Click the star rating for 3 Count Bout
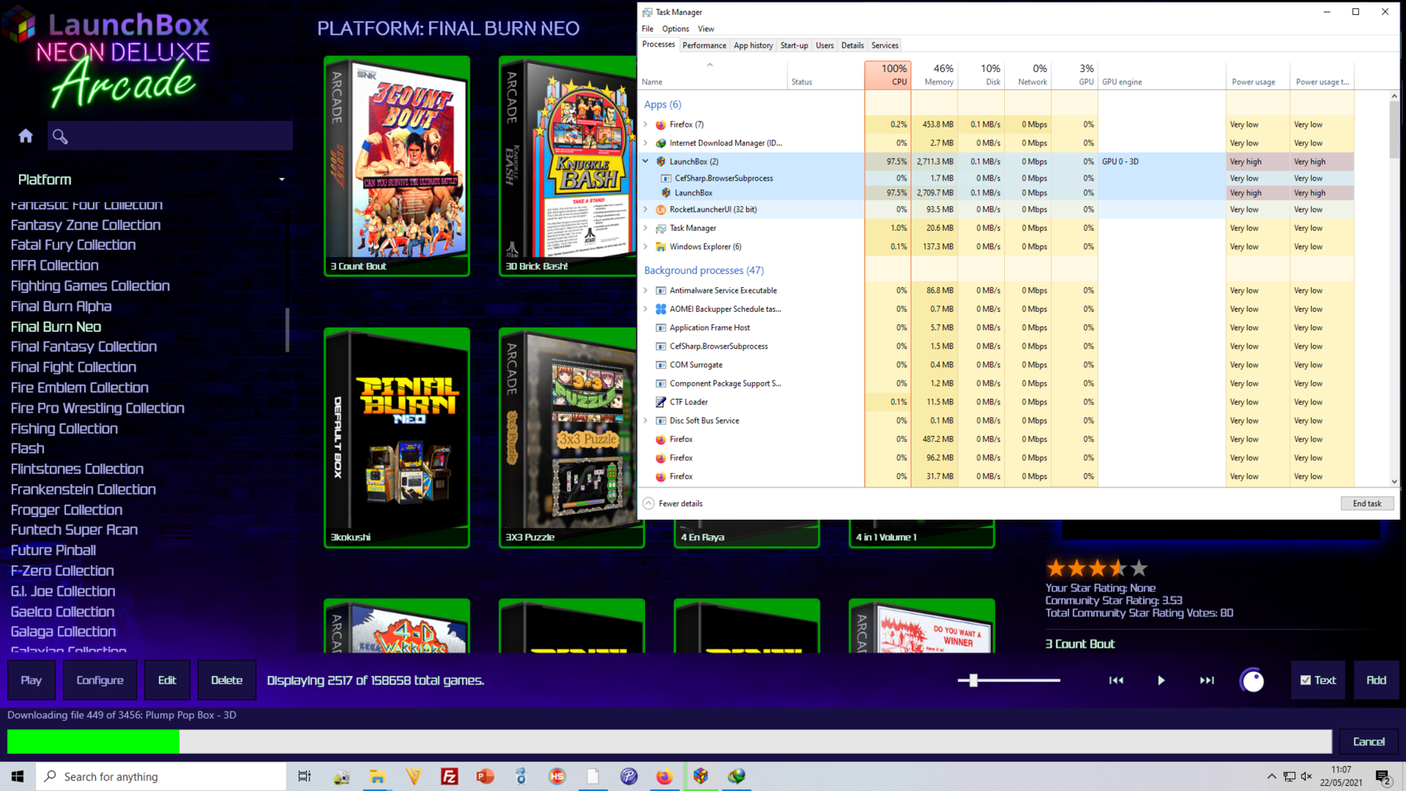The image size is (1406, 791). [x=1097, y=568]
